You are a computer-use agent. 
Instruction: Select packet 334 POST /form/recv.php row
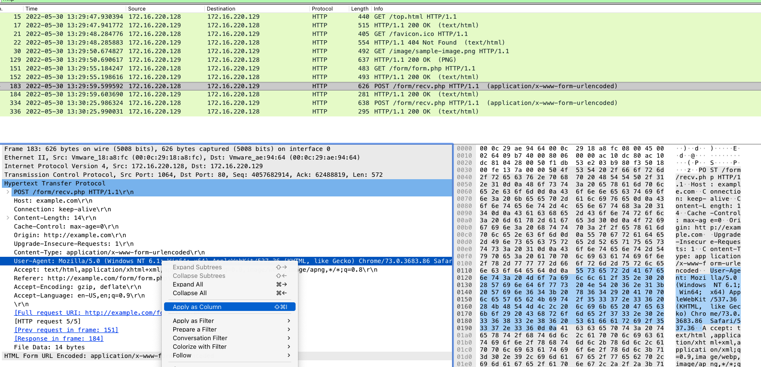tap(240, 103)
